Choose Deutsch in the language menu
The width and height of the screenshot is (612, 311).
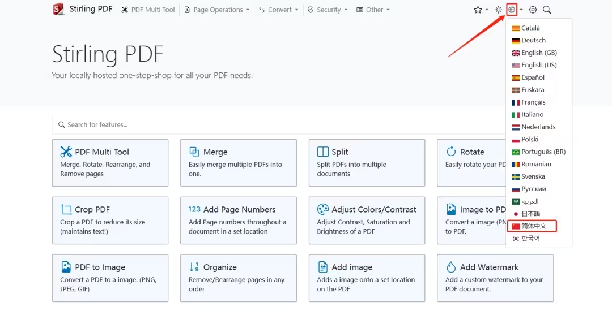pyautogui.click(x=533, y=40)
